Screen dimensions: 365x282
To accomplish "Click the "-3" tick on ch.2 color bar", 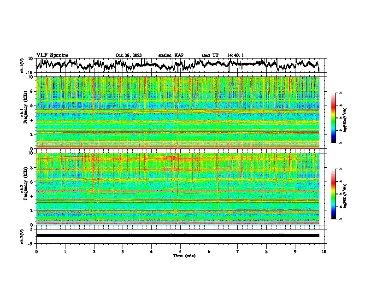I will (340, 169).
